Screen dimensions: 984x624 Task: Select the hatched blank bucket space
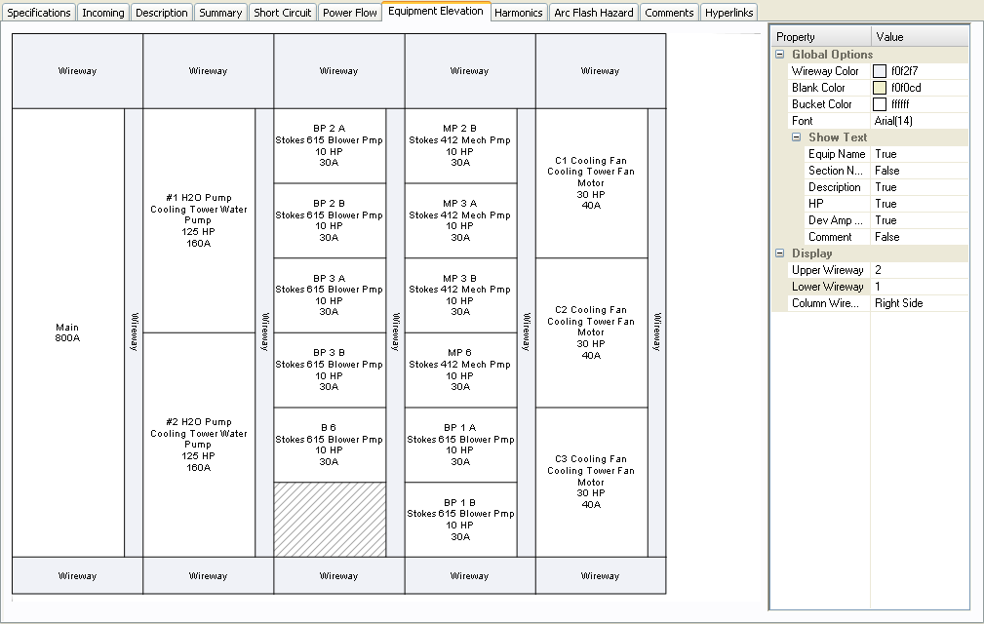pyautogui.click(x=330, y=520)
